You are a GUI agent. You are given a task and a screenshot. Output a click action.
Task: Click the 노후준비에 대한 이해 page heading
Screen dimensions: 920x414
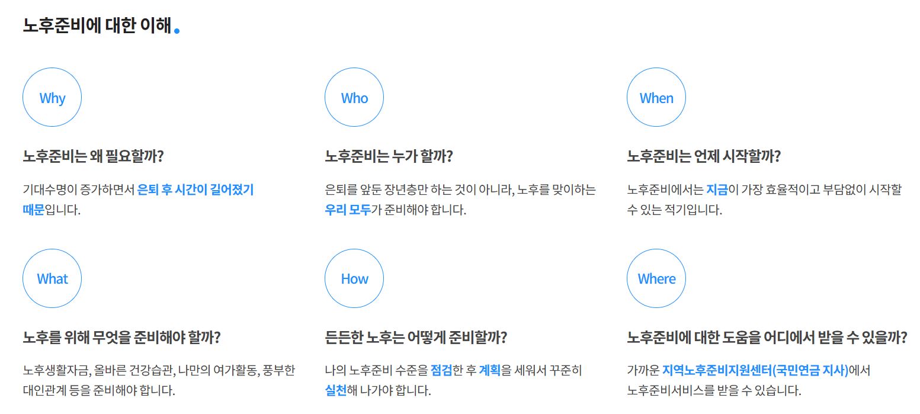point(97,25)
